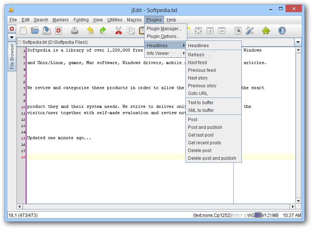Select Previous feed
The image size is (312, 229).
click(213, 70)
